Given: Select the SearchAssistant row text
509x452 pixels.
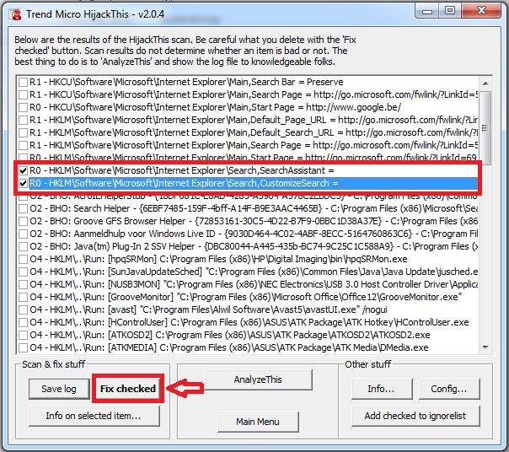Looking at the screenshot, I should tap(182, 170).
